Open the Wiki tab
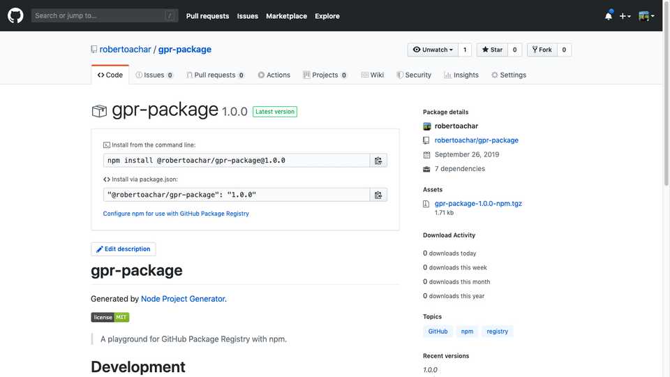Viewport: 670px width, 377px height. pos(373,75)
